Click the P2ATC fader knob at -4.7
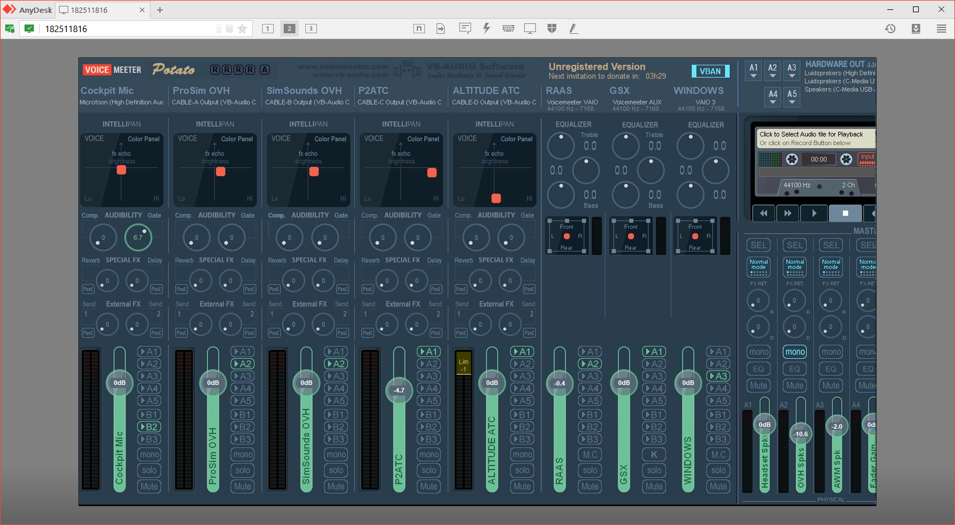 tap(399, 390)
